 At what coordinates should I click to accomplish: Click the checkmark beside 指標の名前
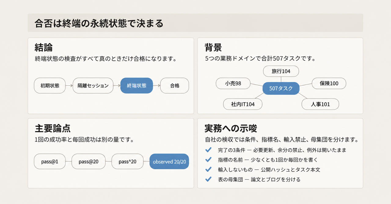click(209, 160)
